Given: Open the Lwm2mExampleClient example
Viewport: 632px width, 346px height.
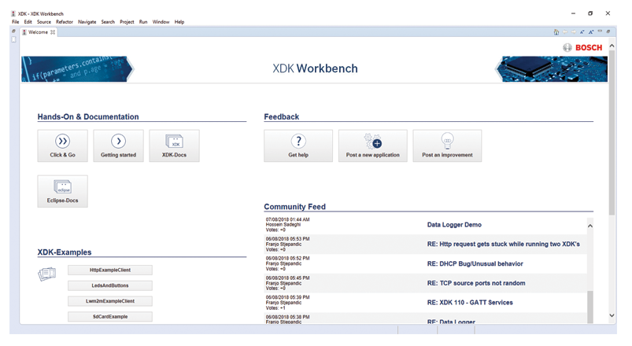Looking at the screenshot, I should point(110,301).
